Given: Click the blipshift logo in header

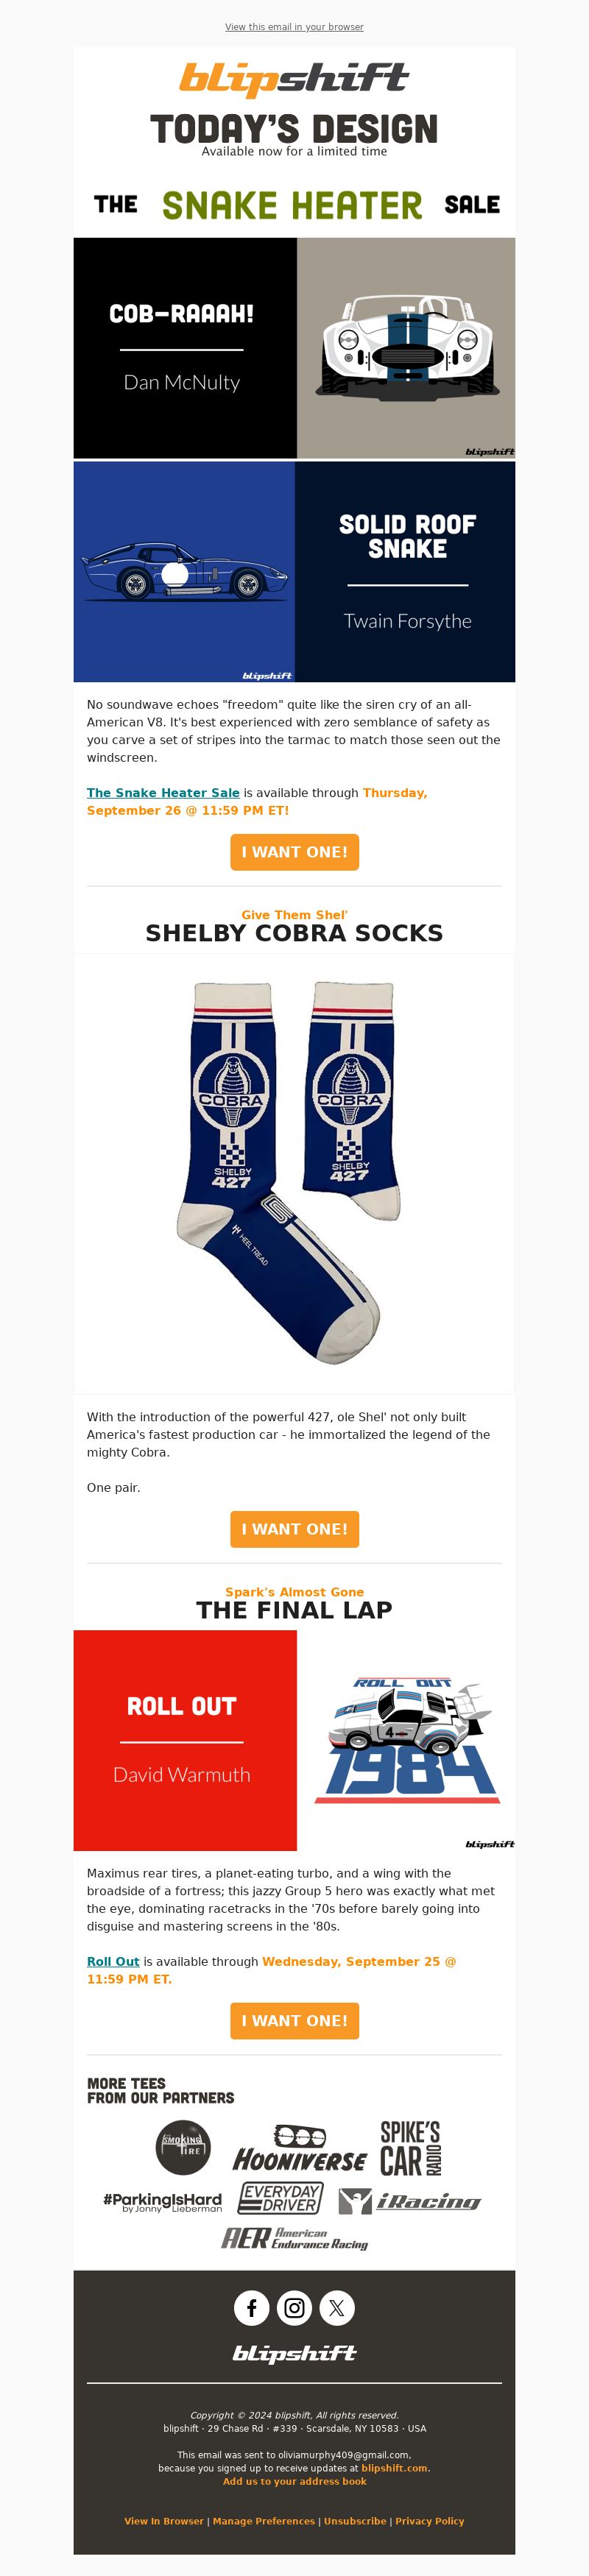Looking at the screenshot, I should click(x=294, y=78).
